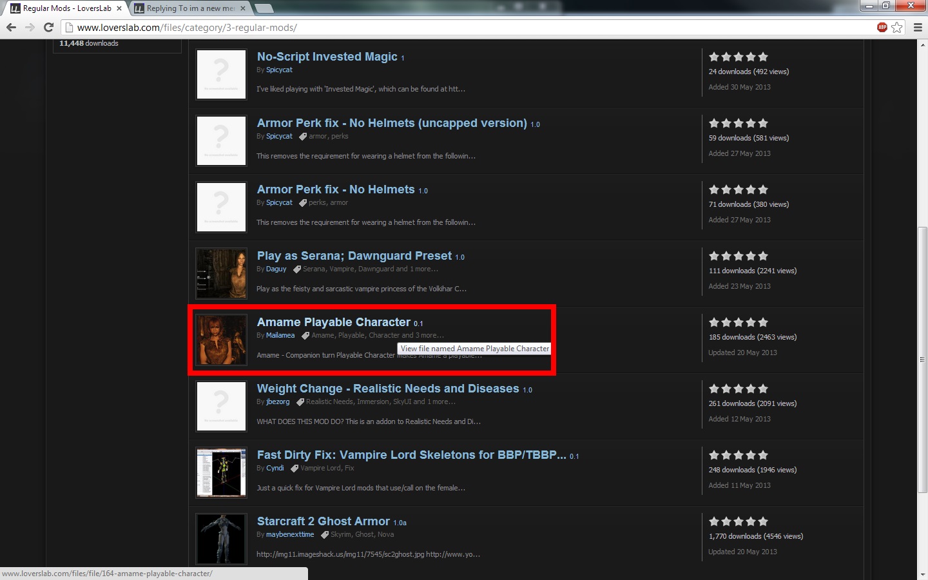View author jbezorg profile

point(278,401)
